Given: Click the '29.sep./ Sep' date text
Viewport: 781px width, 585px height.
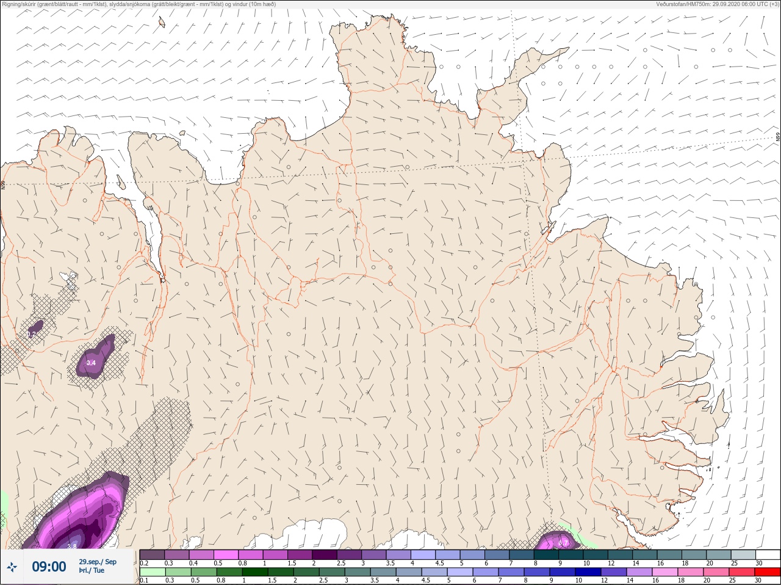Looking at the screenshot, I should point(98,562).
